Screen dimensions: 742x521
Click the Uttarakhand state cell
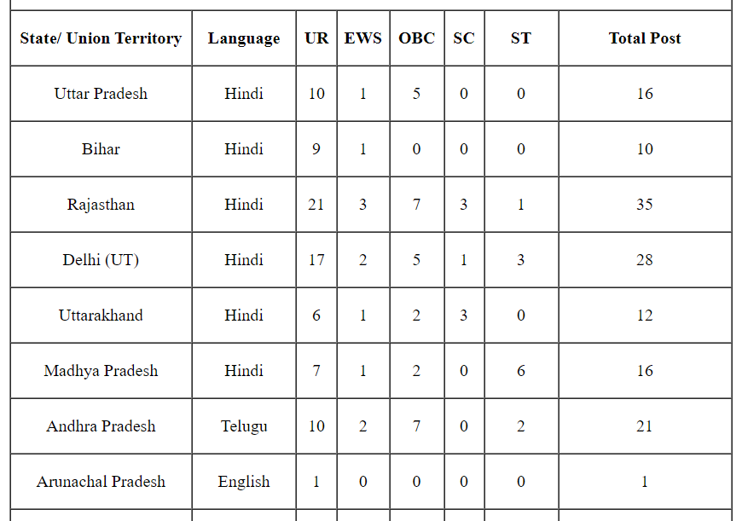[x=101, y=315]
